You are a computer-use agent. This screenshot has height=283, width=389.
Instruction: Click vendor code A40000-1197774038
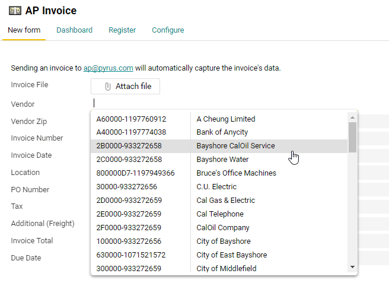131,132
